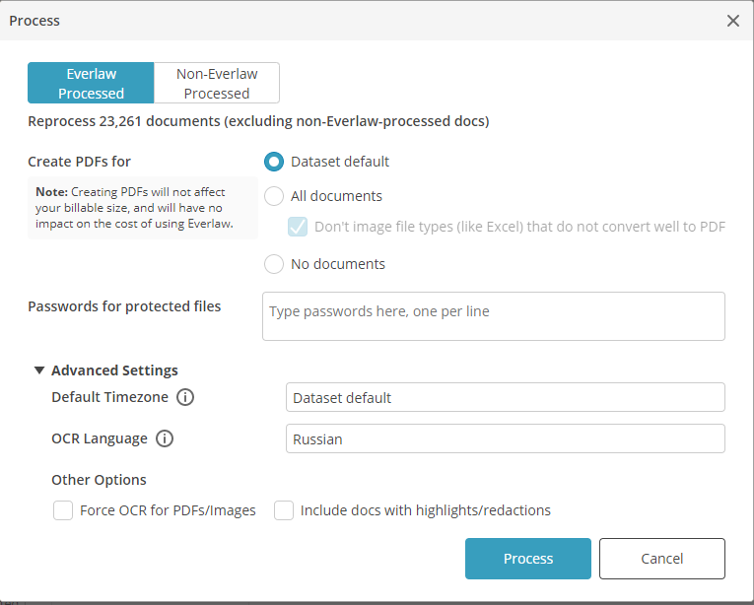Click the All documents label text
The height and width of the screenshot is (605, 754).
coord(336,196)
